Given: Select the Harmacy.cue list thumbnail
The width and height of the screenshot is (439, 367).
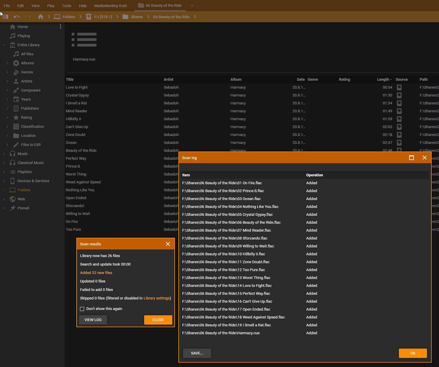Looking at the screenshot, I should click(x=84, y=40).
